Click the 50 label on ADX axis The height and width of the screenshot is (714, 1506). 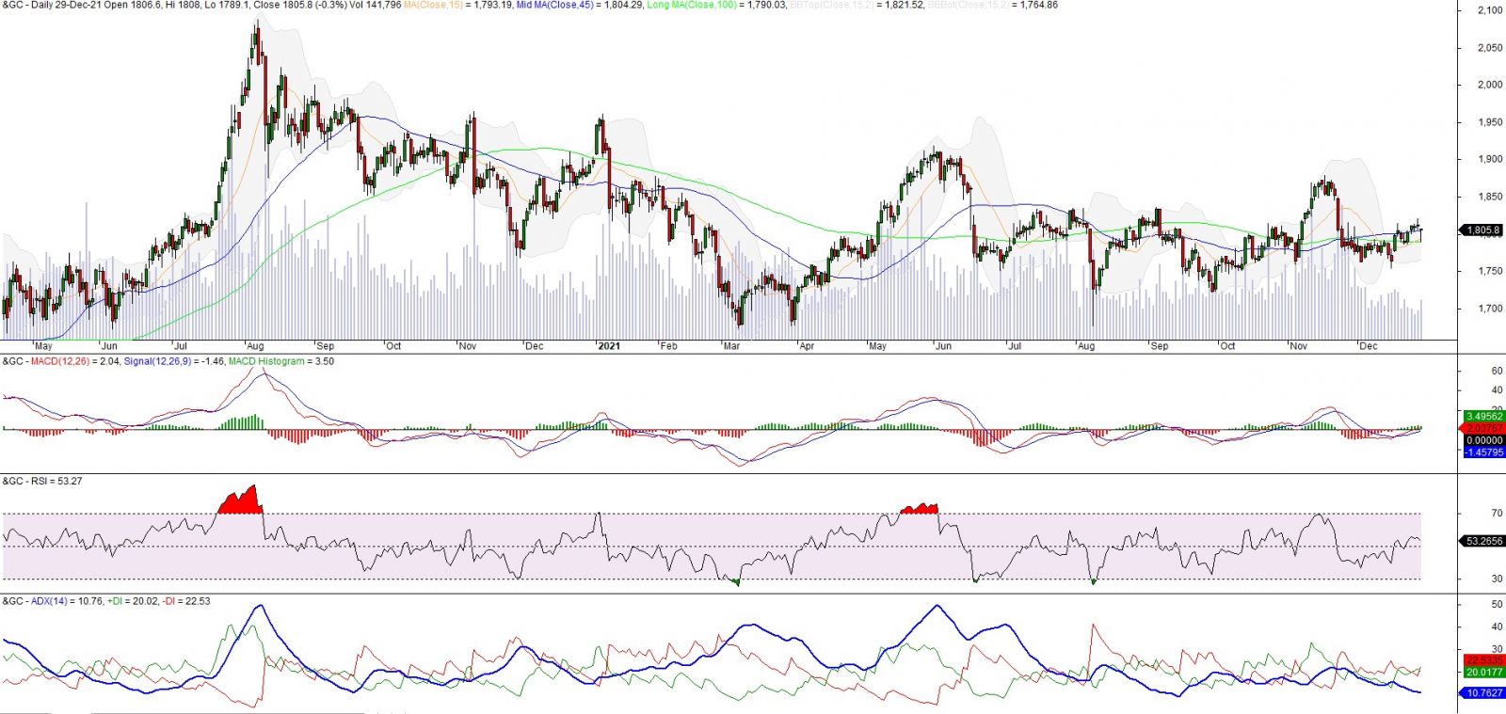tap(1497, 605)
